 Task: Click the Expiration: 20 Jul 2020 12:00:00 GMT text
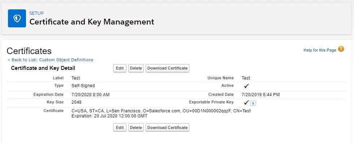pyautogui.click(x=109, y=116)
